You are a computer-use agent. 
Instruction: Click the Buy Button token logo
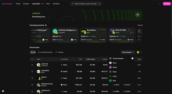(x=84, y=31)
